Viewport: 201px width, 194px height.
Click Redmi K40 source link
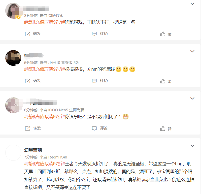(x=58, y=157)
